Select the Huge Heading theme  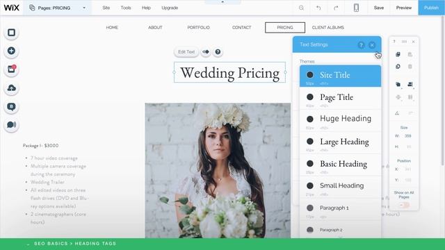[x=340, y=120]
